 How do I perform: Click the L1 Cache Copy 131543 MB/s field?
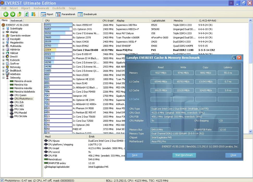tap(206, 81)
